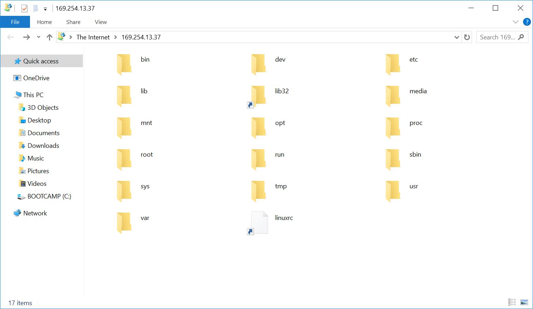Open the proc folder icon
Viewport: 533px width, 309px height.
393,128
